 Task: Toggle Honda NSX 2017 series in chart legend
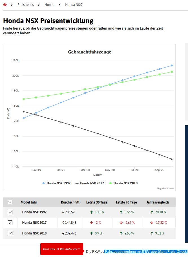[x=90, y=183]
